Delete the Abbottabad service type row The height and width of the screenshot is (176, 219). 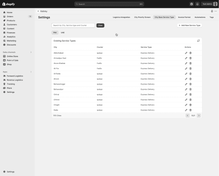click(190, 53)
